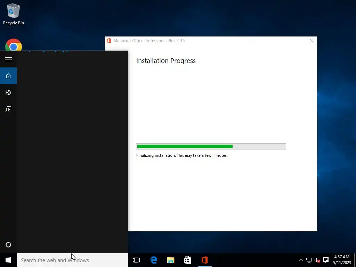Switch to the Office setup taskbar icon
The image size is (356, 267).
tap(204, 260)
